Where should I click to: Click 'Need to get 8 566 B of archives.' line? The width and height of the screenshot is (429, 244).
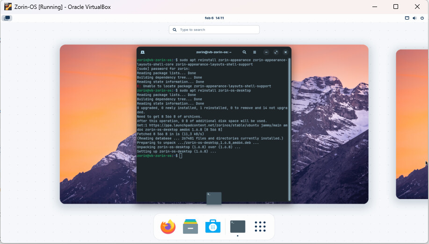(169, 117)
